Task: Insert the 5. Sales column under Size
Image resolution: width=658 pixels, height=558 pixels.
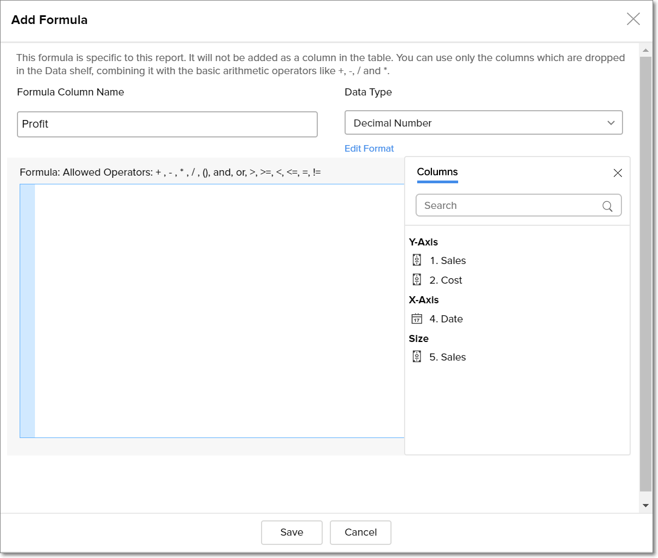Action: click(447, 357)
